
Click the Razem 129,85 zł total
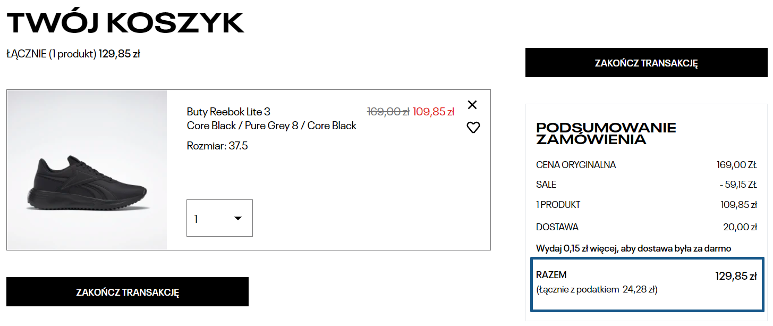coord(646,282)
